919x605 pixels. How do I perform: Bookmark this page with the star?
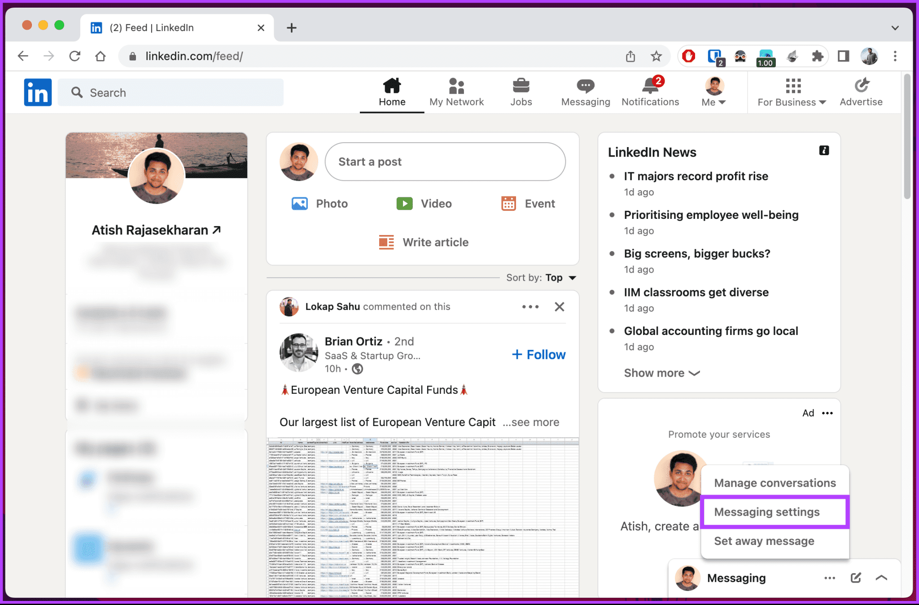(x=656, y=56)
